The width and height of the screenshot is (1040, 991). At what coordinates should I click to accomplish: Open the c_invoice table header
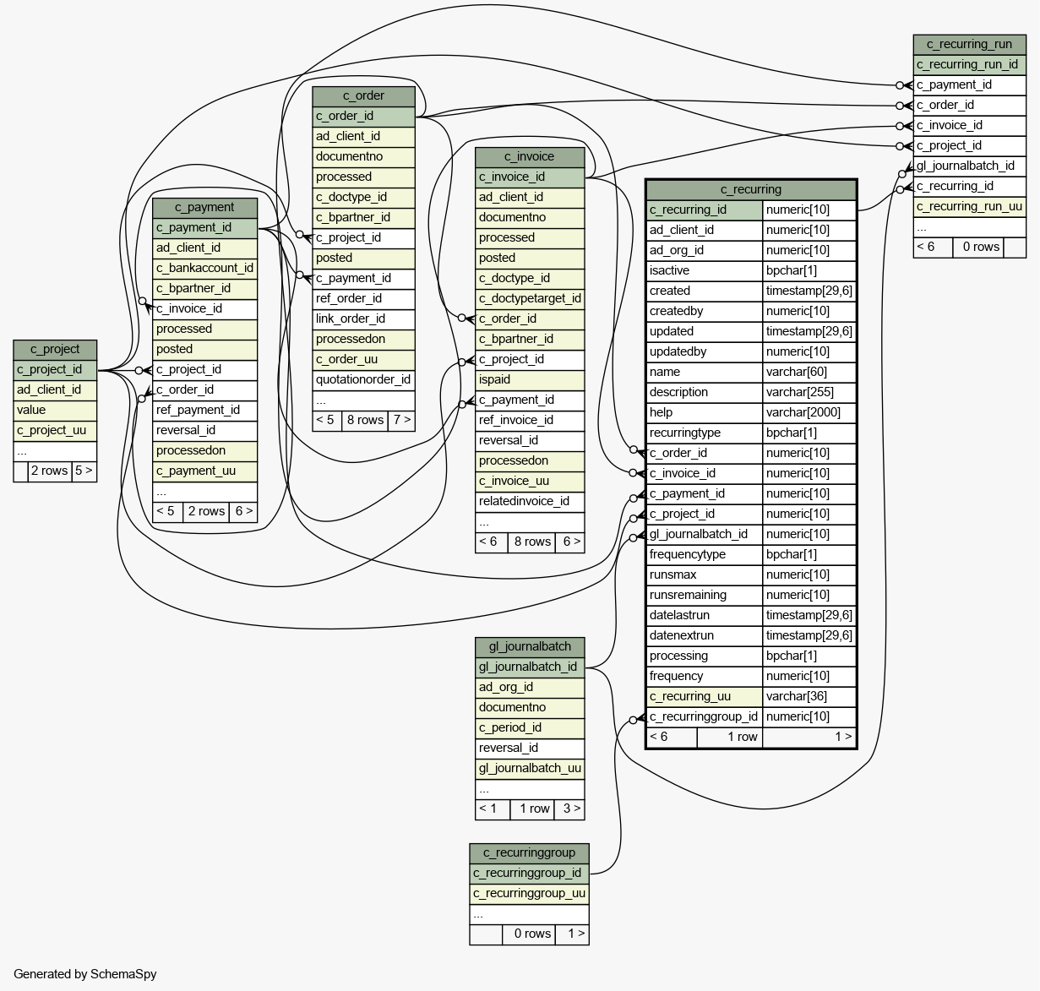(530, 157)
